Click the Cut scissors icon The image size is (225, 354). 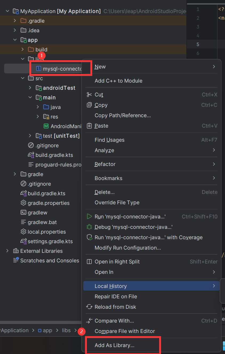89,95
